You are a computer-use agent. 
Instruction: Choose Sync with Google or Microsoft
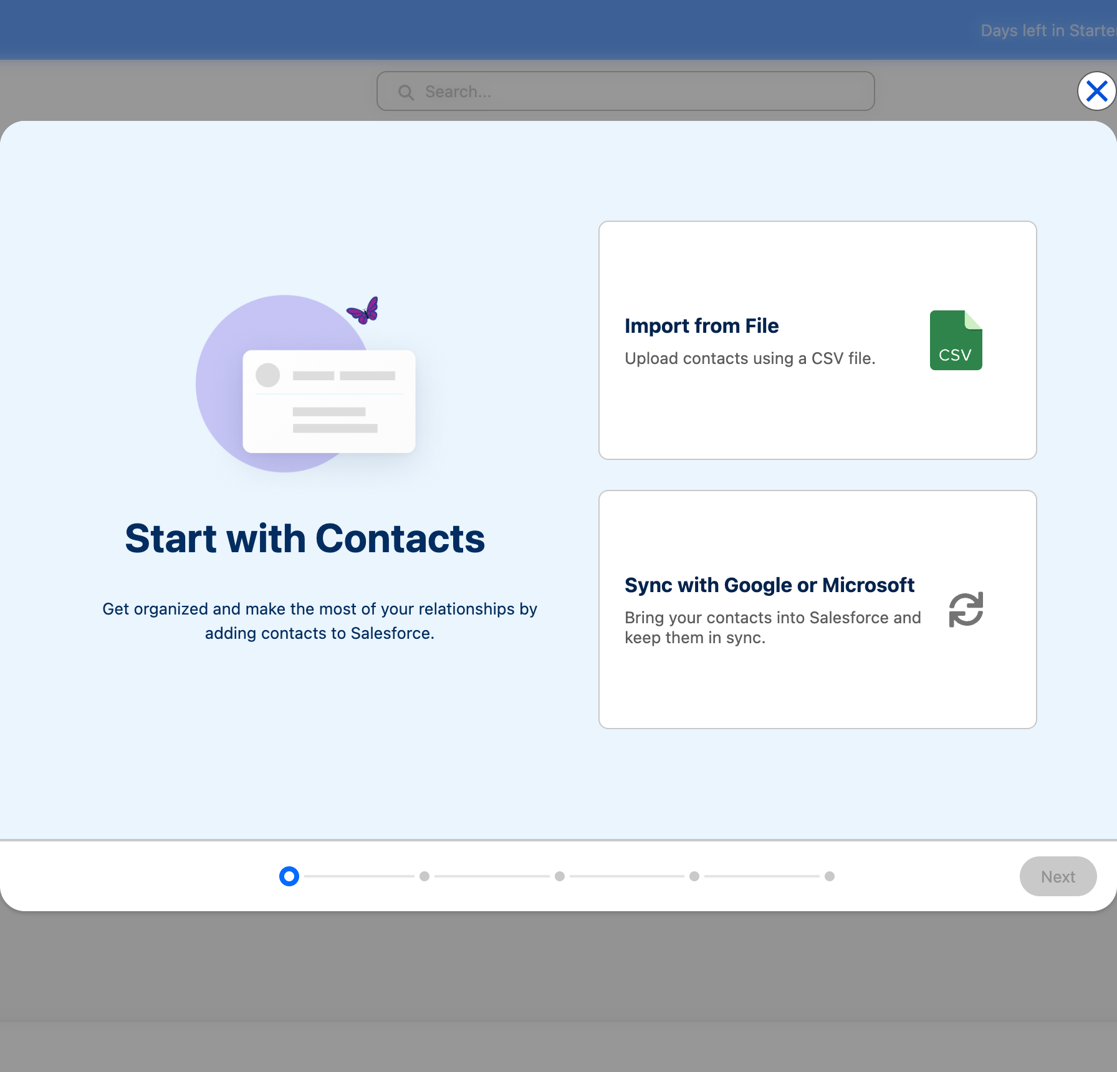[817, 610]
